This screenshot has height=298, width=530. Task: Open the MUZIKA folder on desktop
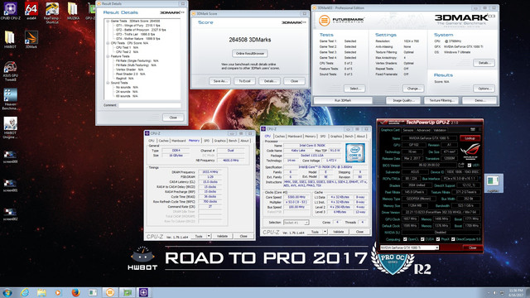73,11
